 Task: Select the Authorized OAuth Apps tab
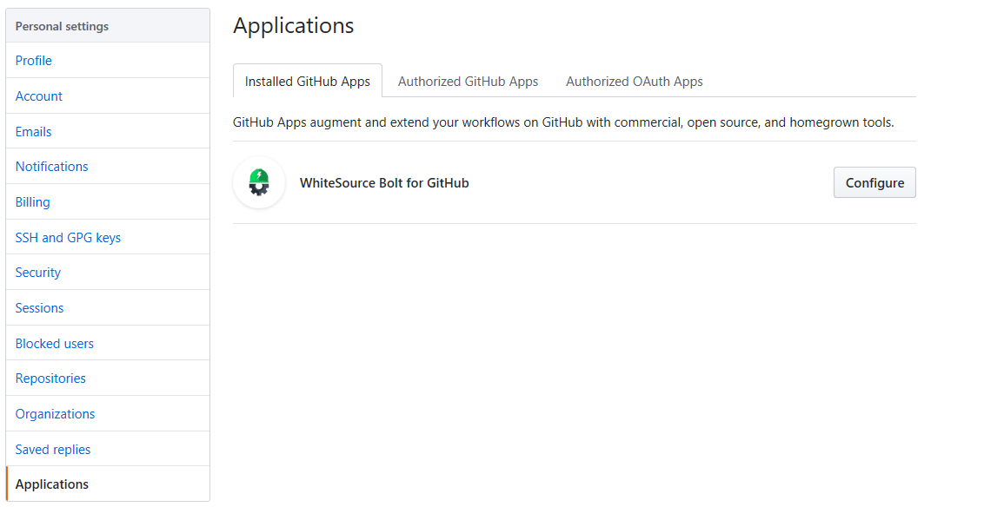(634, 82)
